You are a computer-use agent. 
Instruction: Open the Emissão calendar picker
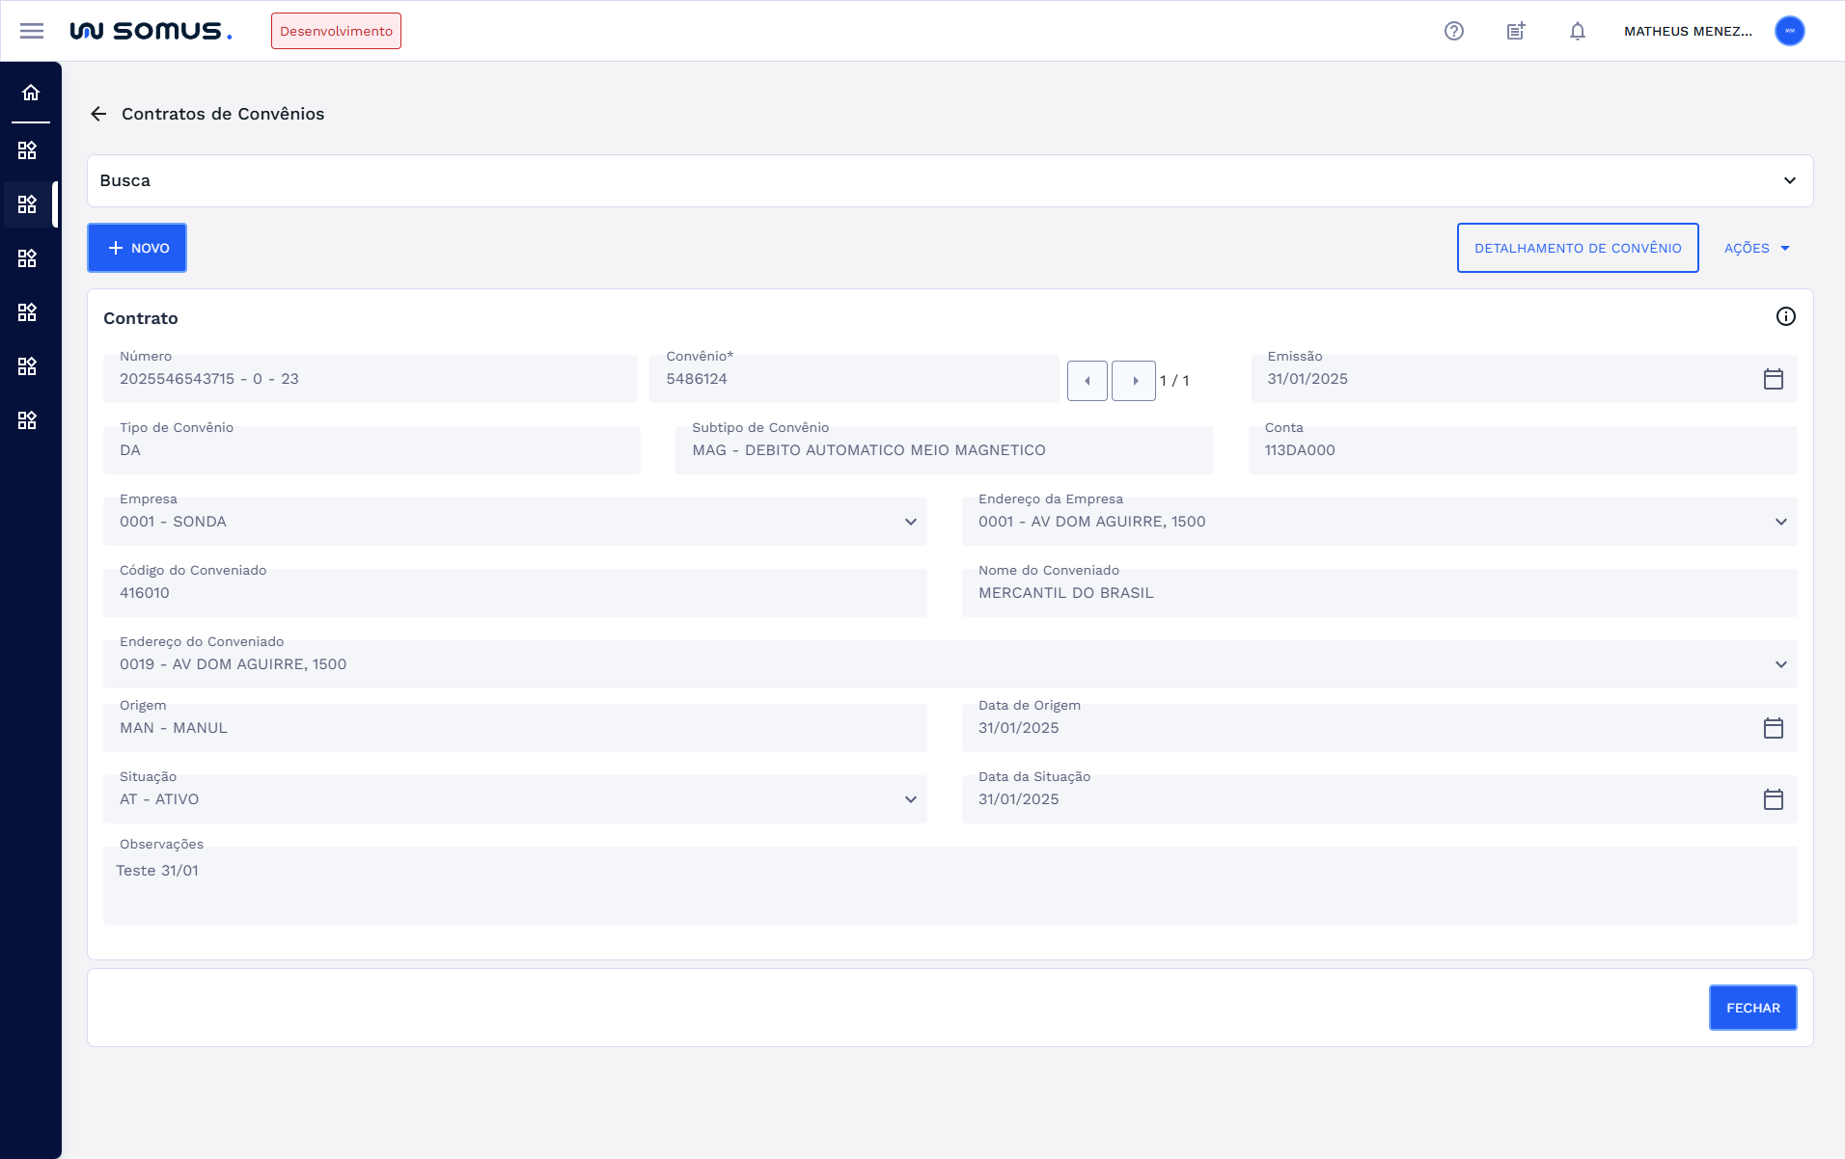click(x=1773, y=379)
